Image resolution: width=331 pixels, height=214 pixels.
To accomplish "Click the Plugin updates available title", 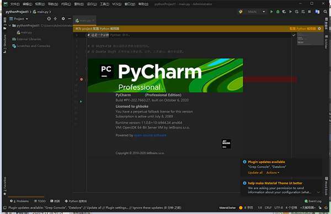I will (x=266, y=162).
